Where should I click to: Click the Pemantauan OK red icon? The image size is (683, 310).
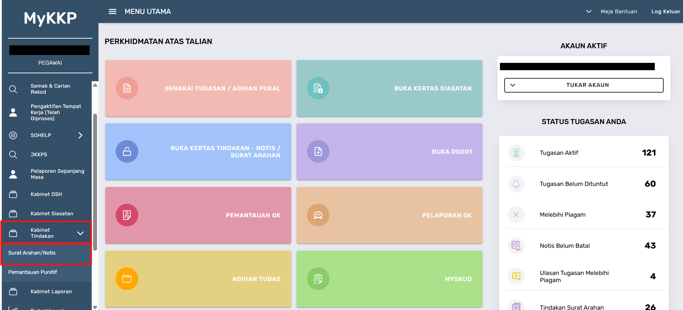click(x=127, y=215)
